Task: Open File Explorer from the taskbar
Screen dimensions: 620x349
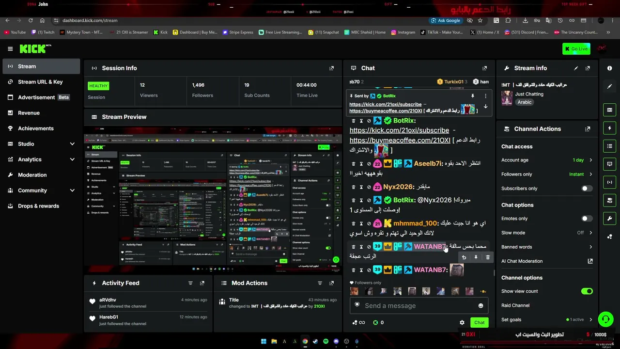Action: (274, 341)
